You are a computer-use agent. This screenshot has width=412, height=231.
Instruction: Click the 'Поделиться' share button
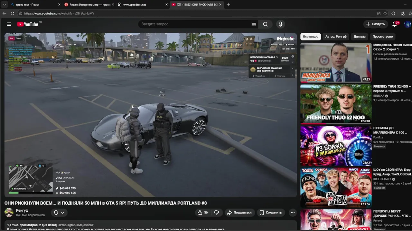[239, 212]
